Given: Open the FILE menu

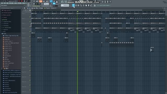Looking at the screenshot, I should 2,3.
